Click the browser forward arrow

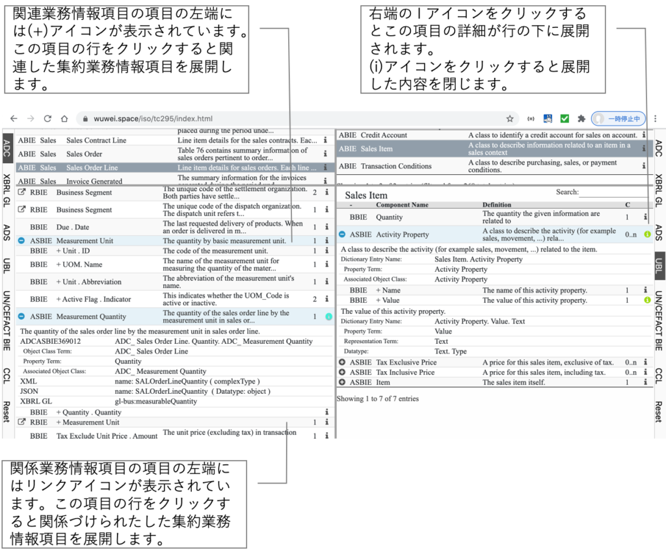click(31, 118)
